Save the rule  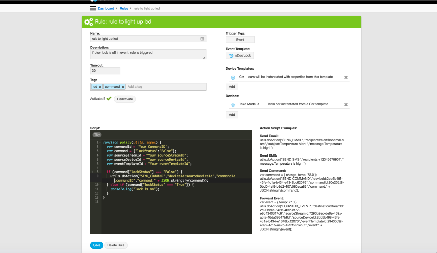pos(97,245)
